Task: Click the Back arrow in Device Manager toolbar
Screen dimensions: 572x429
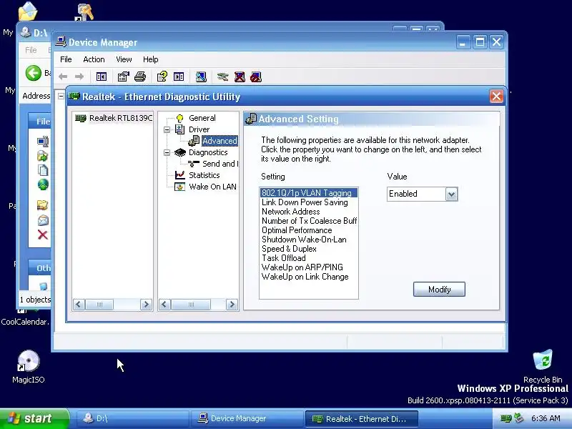Action: coord(63,77)
